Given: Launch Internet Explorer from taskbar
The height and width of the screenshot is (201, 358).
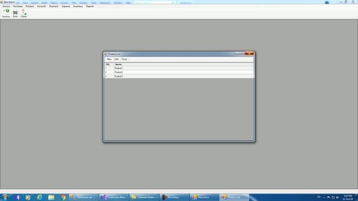Looking at the screenshot, I should point(40,197).
